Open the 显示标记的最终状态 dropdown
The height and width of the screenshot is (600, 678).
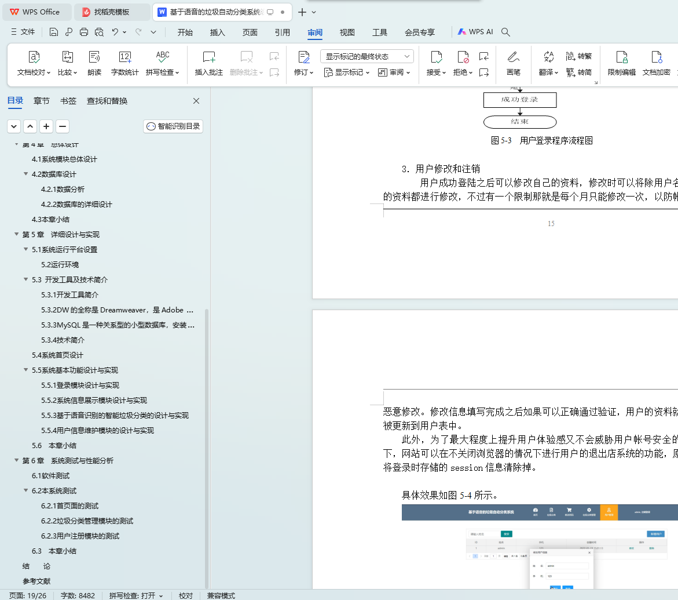pos(367,56)
